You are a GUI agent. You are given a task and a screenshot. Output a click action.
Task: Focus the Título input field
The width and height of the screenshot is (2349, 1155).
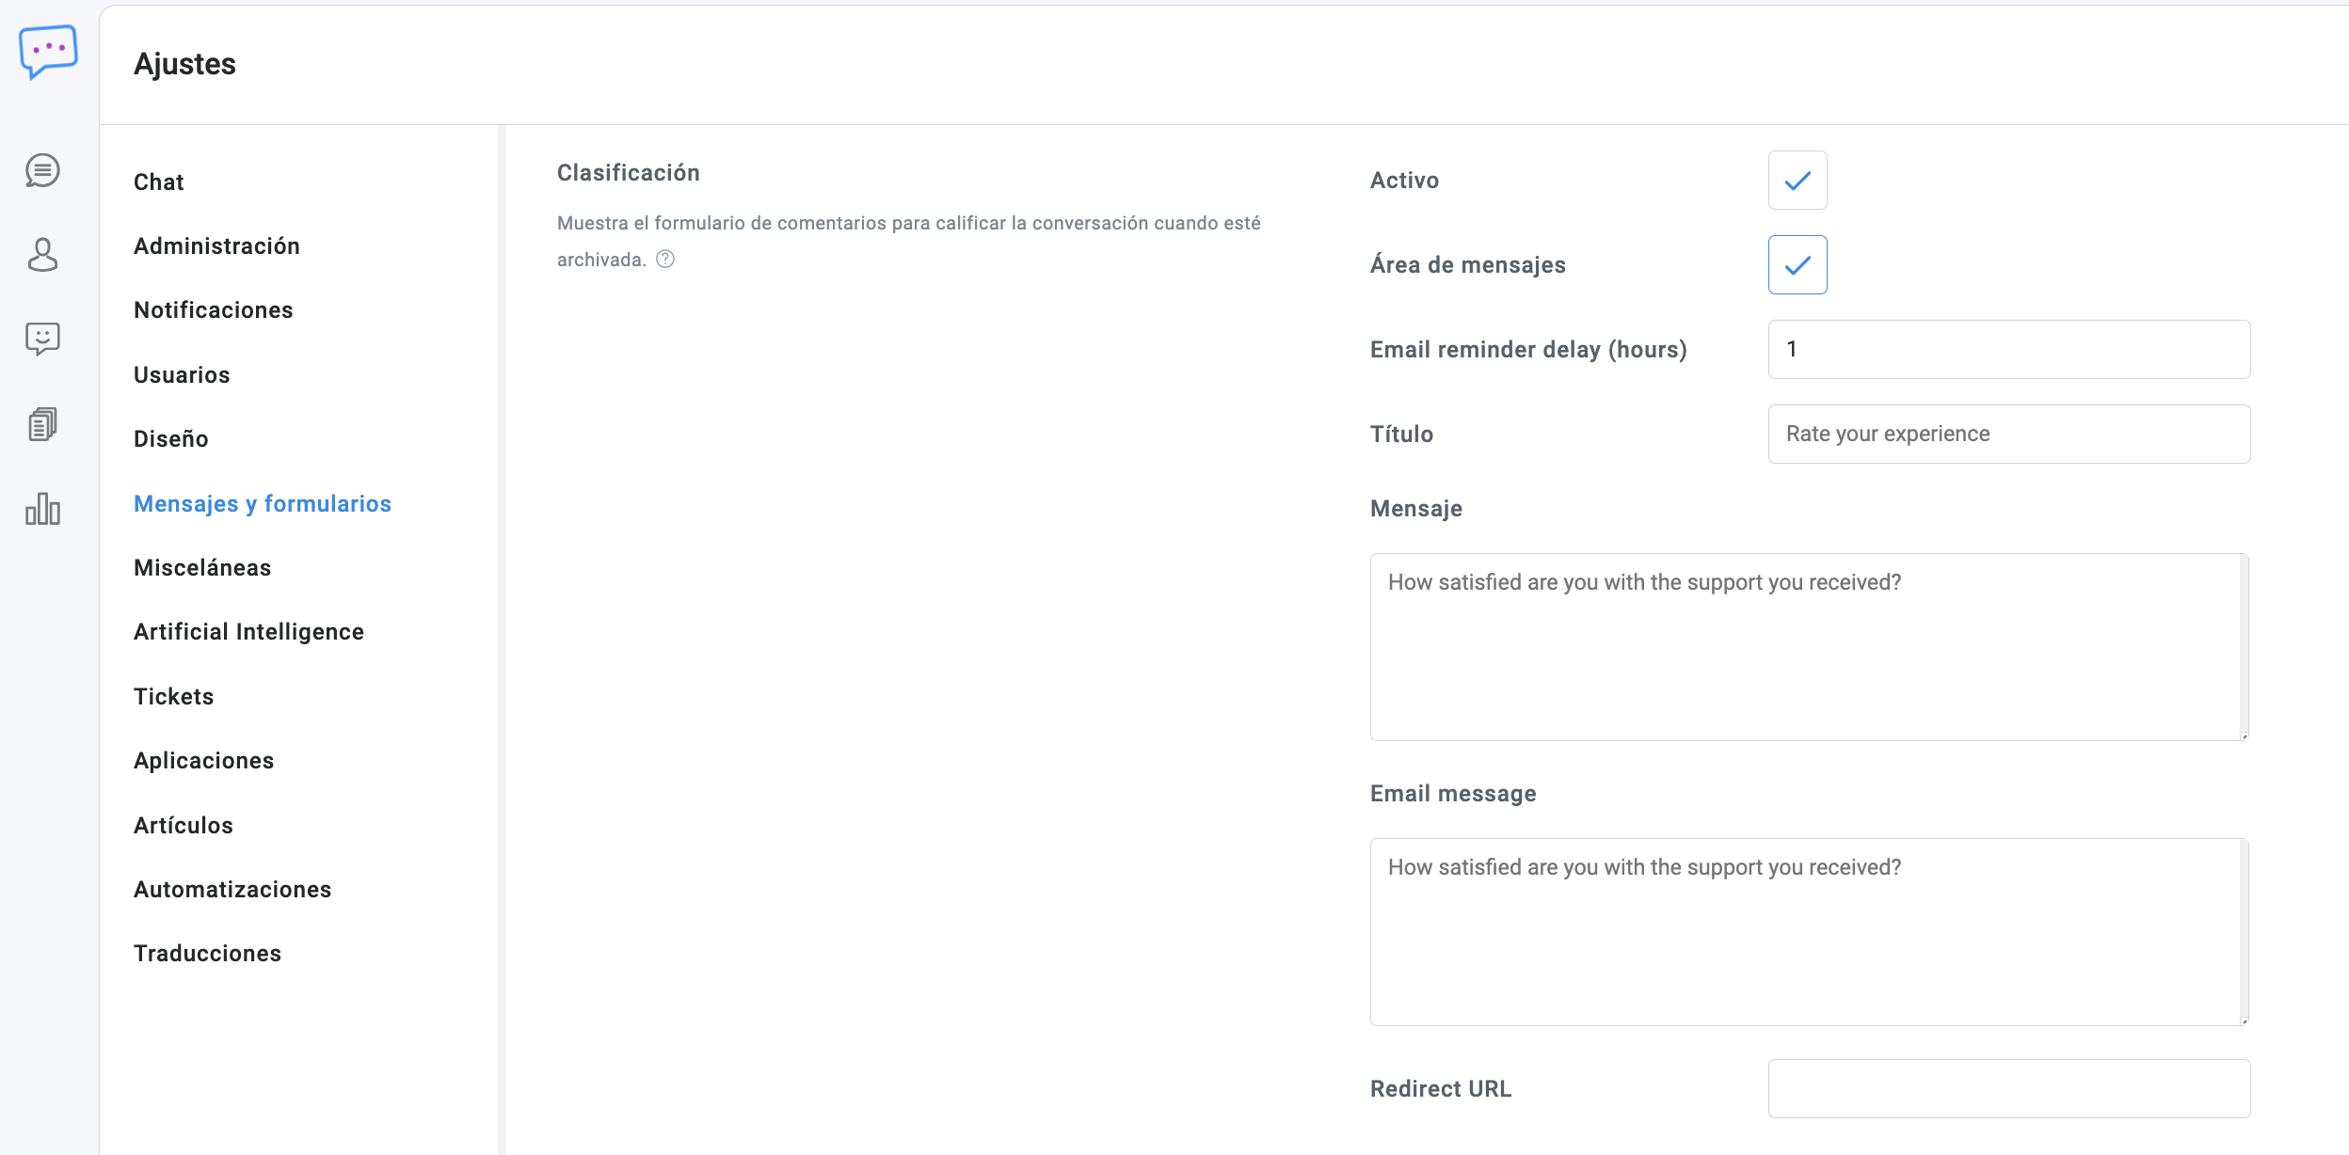tap(2008, 435)
